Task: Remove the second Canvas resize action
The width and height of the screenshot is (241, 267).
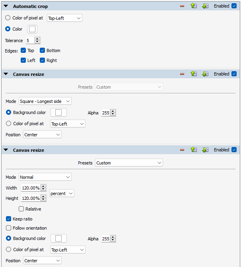Action: point(182,150)
